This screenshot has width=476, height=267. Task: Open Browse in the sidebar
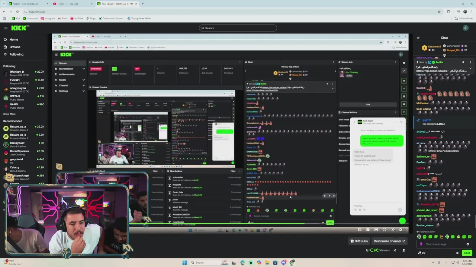pos(15,47)
